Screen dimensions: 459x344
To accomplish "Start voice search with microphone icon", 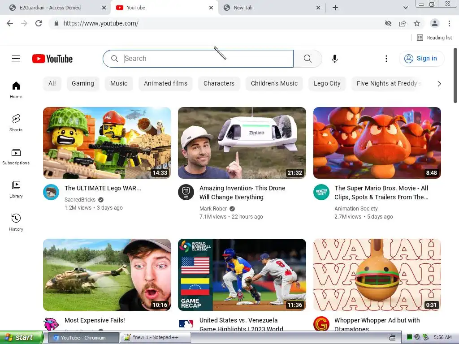I will [x=334, y=59].
